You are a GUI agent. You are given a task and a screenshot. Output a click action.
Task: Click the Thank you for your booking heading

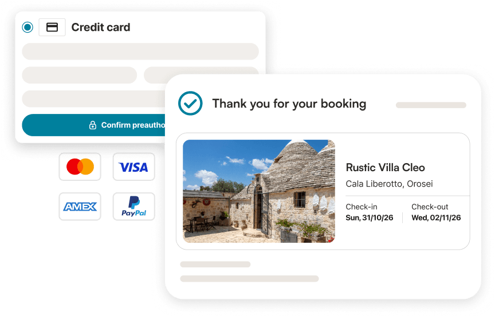pyautogui.click(x=289, y=104)
